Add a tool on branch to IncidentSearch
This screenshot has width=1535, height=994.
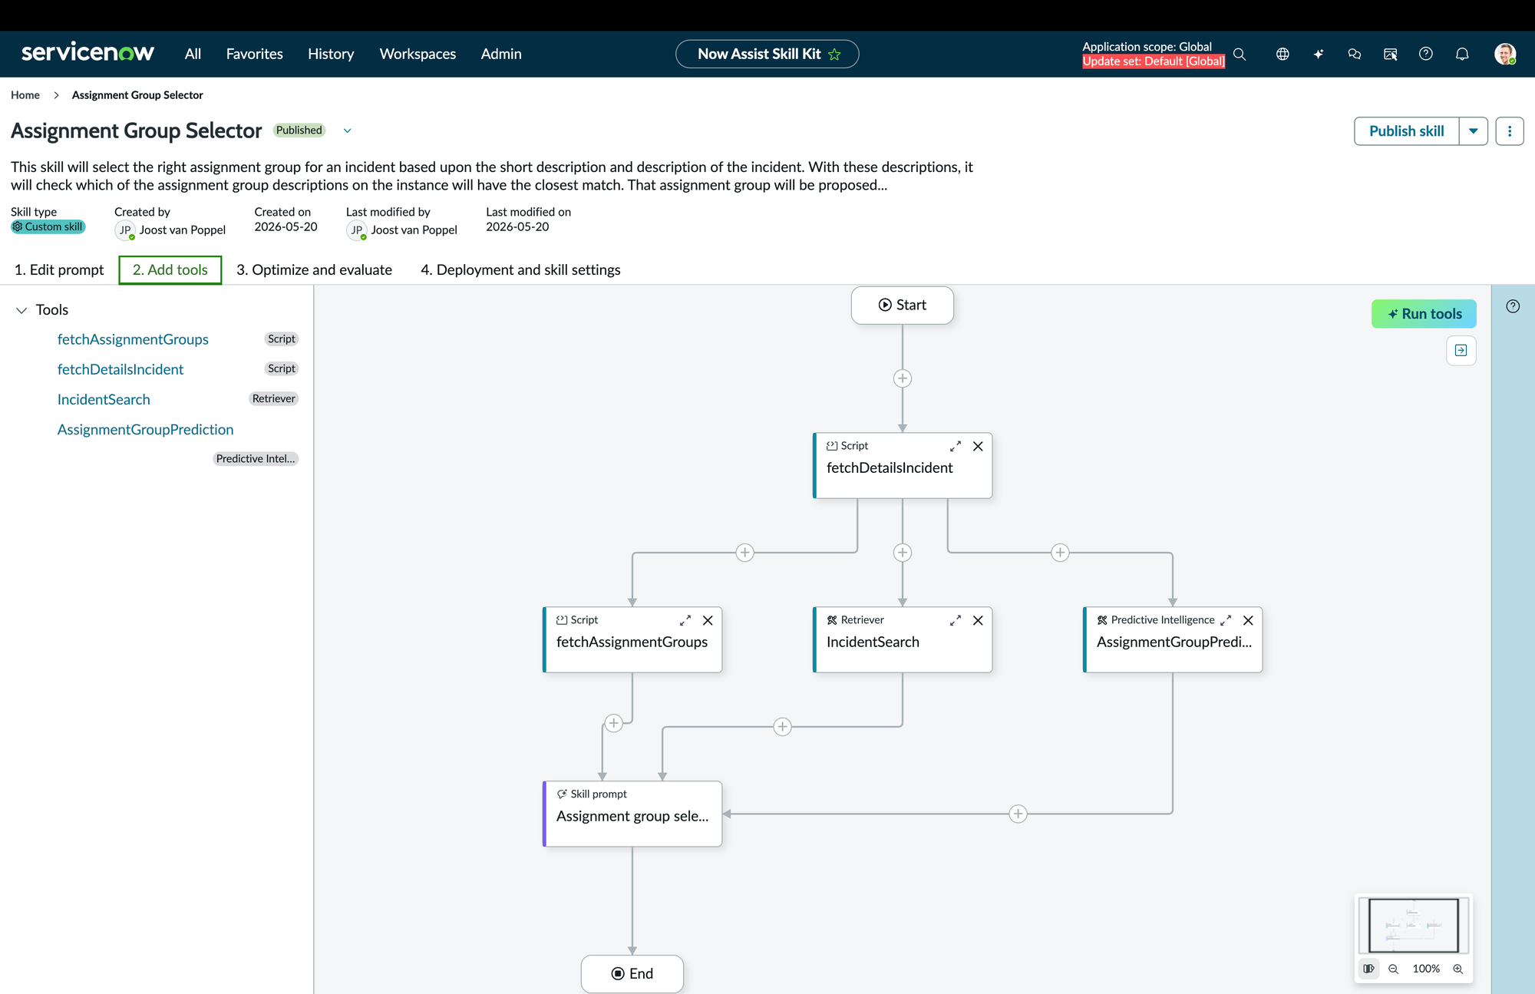(x=903, y=553)
